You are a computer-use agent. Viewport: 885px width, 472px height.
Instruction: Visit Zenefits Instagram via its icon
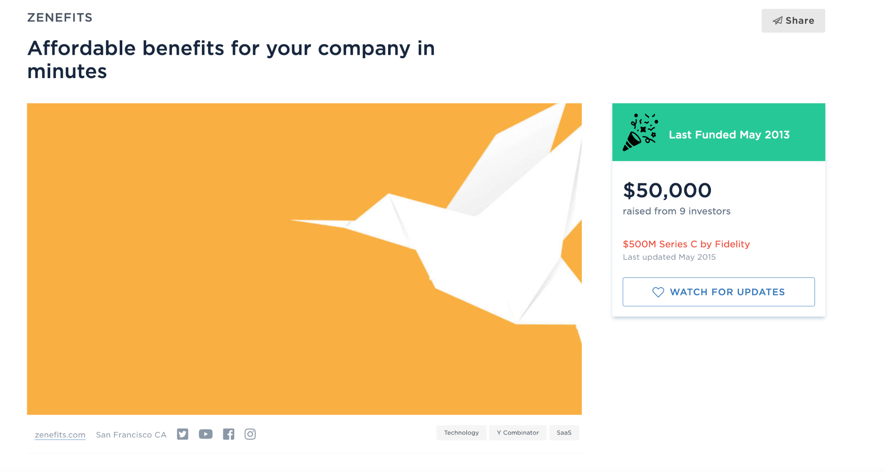(x=250, y=434)
